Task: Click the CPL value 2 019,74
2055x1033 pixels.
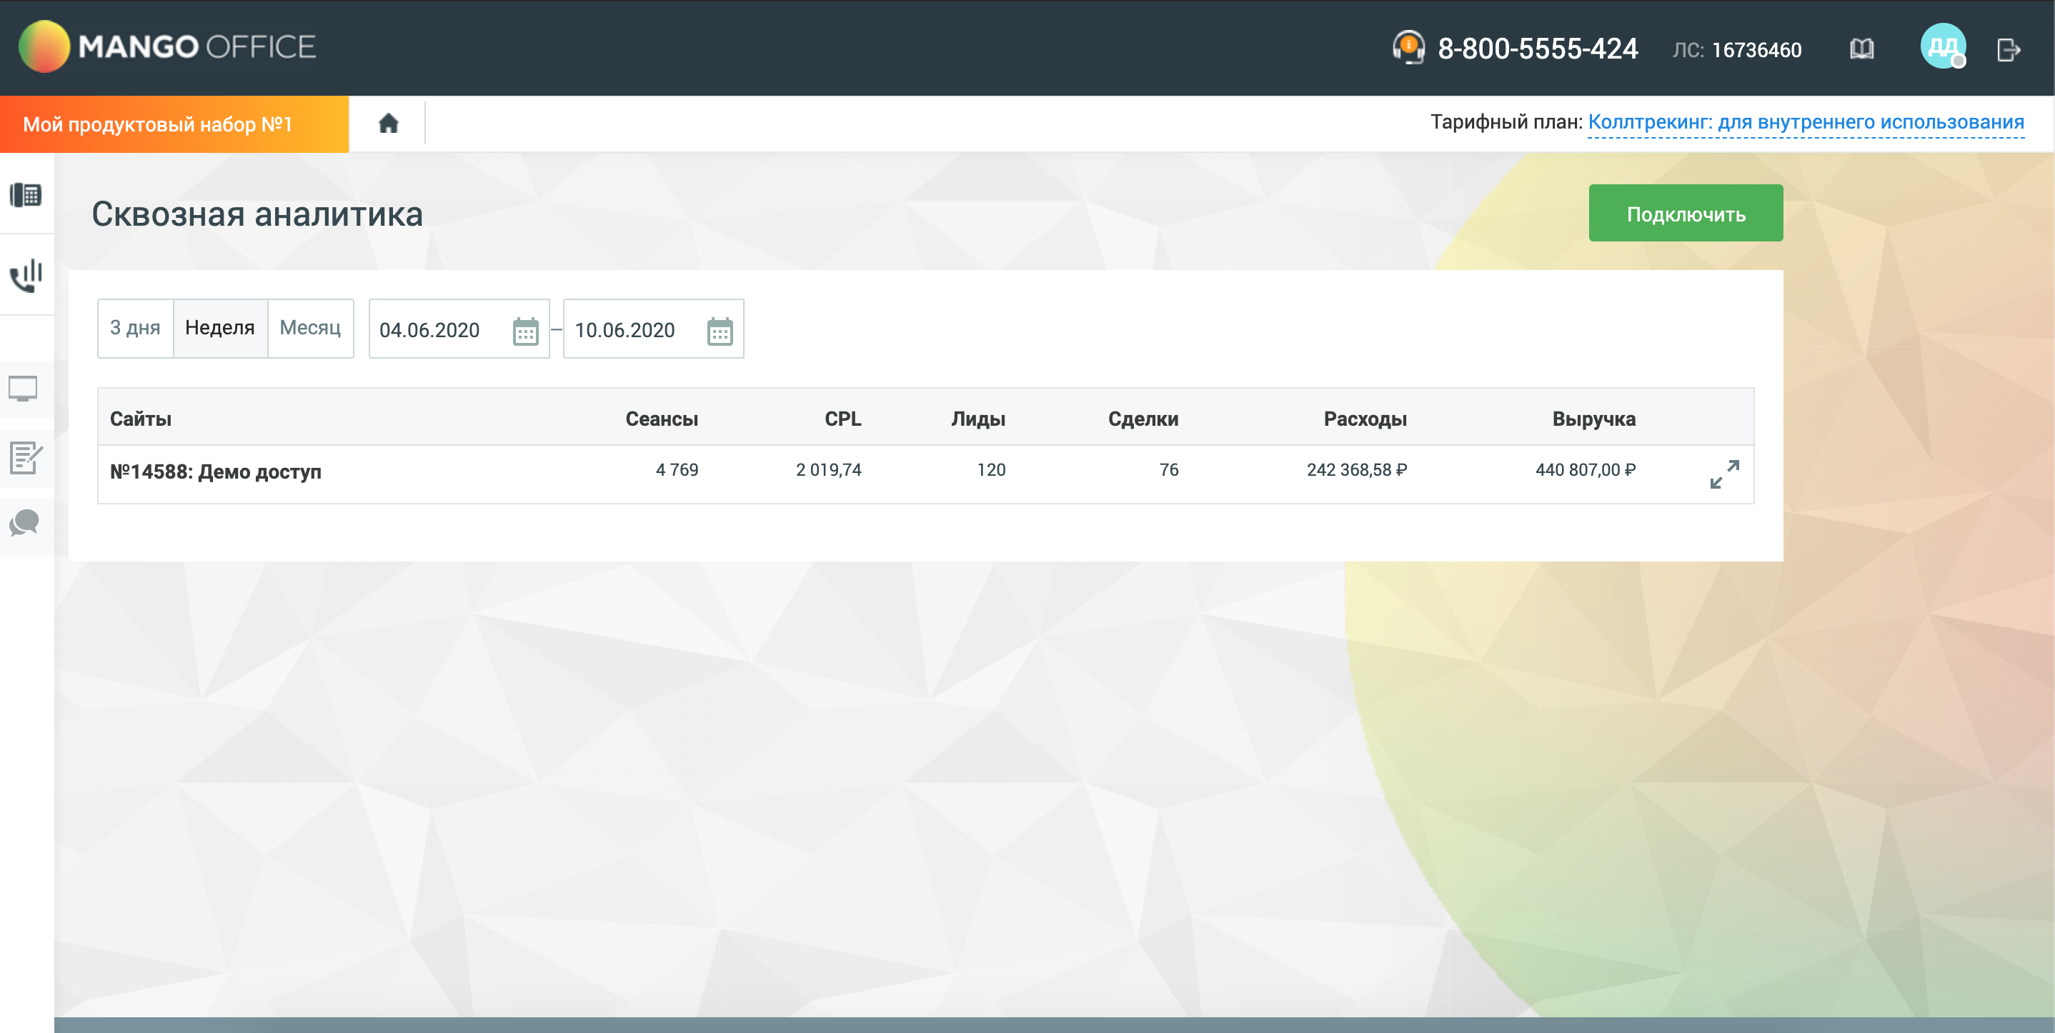Action: [x=828, y=469]
